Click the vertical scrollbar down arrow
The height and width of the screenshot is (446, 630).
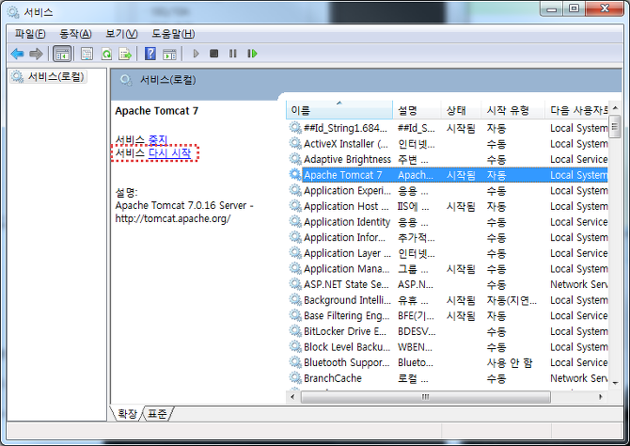615,383
